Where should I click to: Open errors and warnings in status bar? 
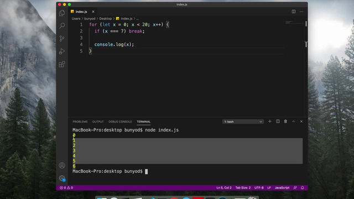pos(66,187)
